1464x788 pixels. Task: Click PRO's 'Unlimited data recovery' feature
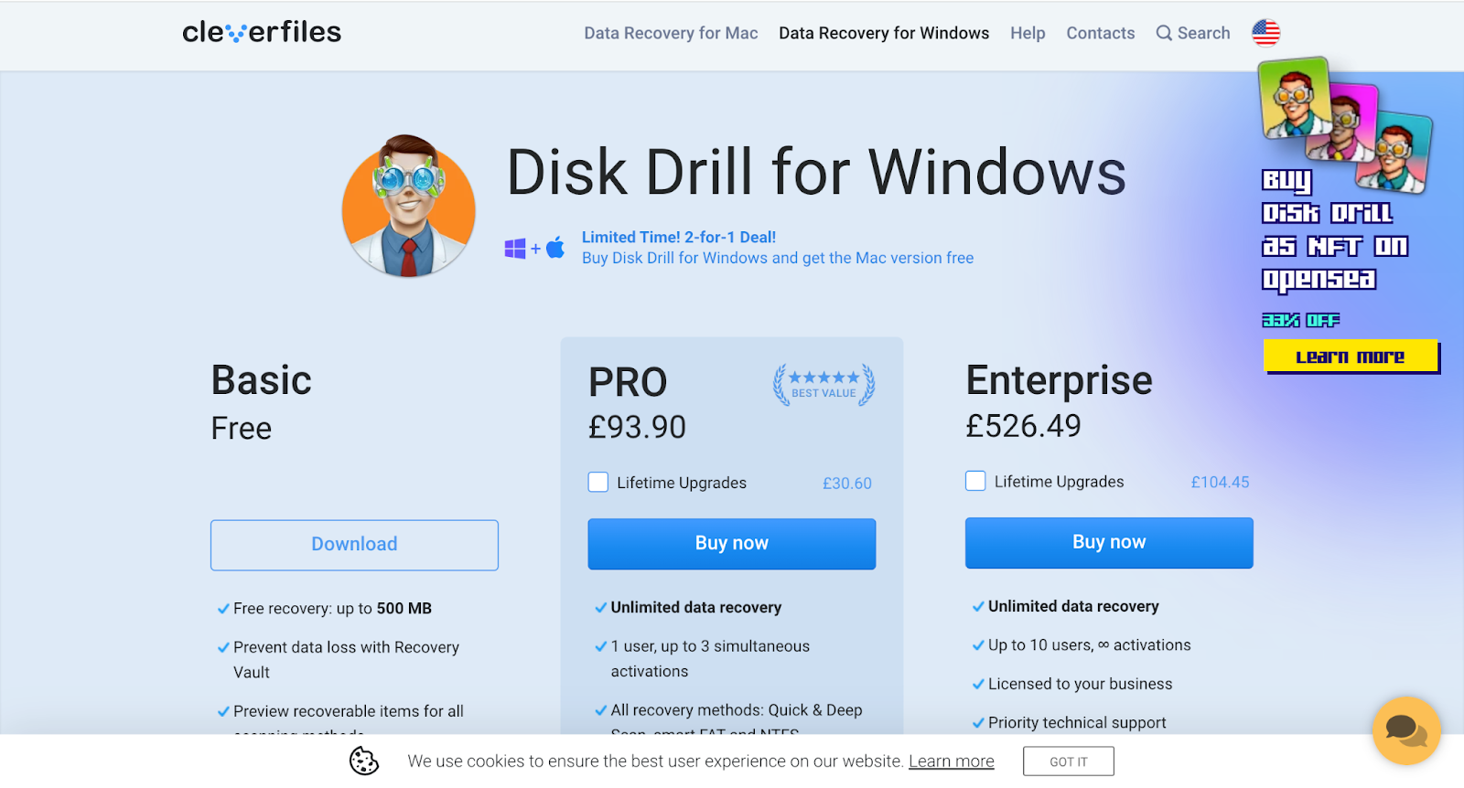(696, 608)
